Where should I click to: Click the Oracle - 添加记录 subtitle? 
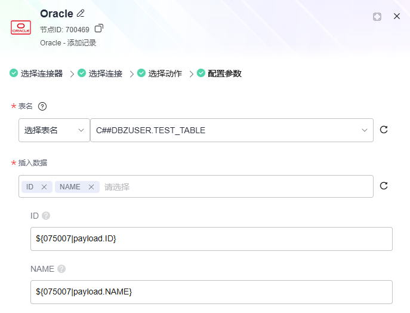68,42
